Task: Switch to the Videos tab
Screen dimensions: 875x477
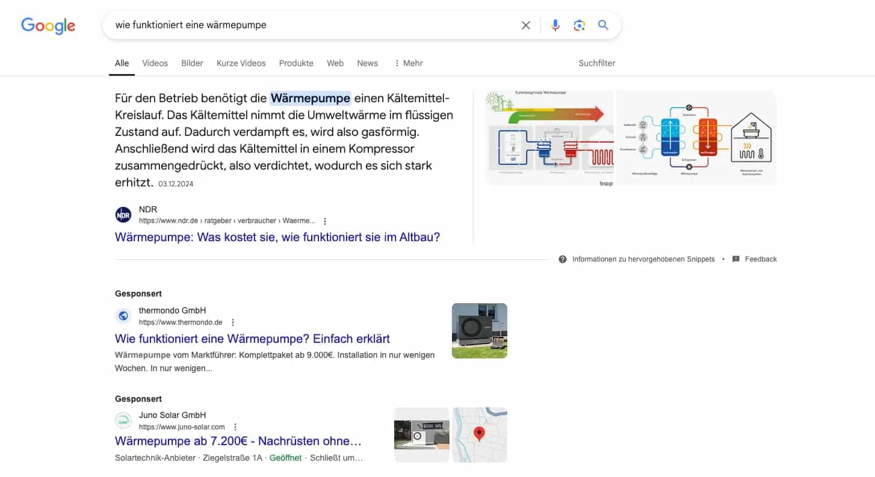Action: click(x=155, y=63)
